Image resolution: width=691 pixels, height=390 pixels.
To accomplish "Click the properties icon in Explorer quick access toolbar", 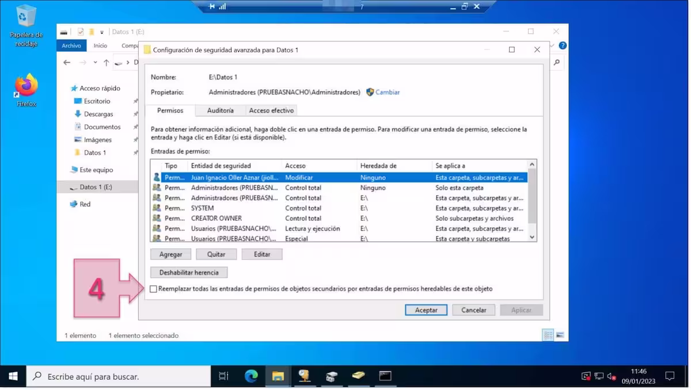I will coord(81,32).
